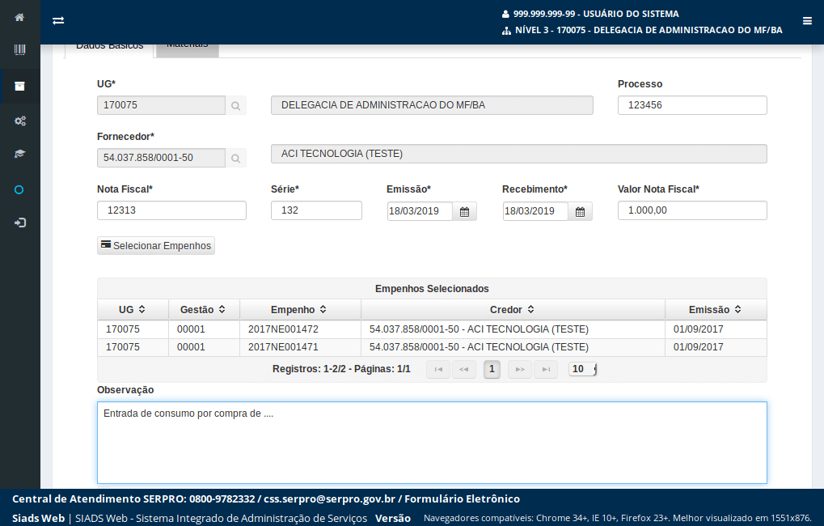This screenshot has height=526, width=824.
Task: Click the Emissão date field
Action: click(420, 211)
